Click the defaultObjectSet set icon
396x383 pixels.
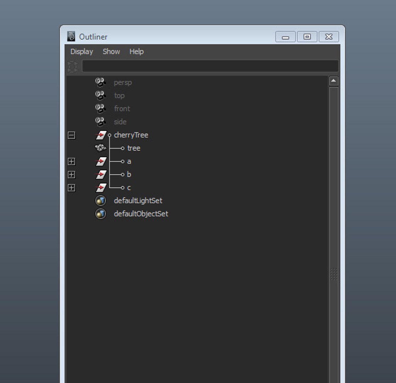(x=101, y=214)
